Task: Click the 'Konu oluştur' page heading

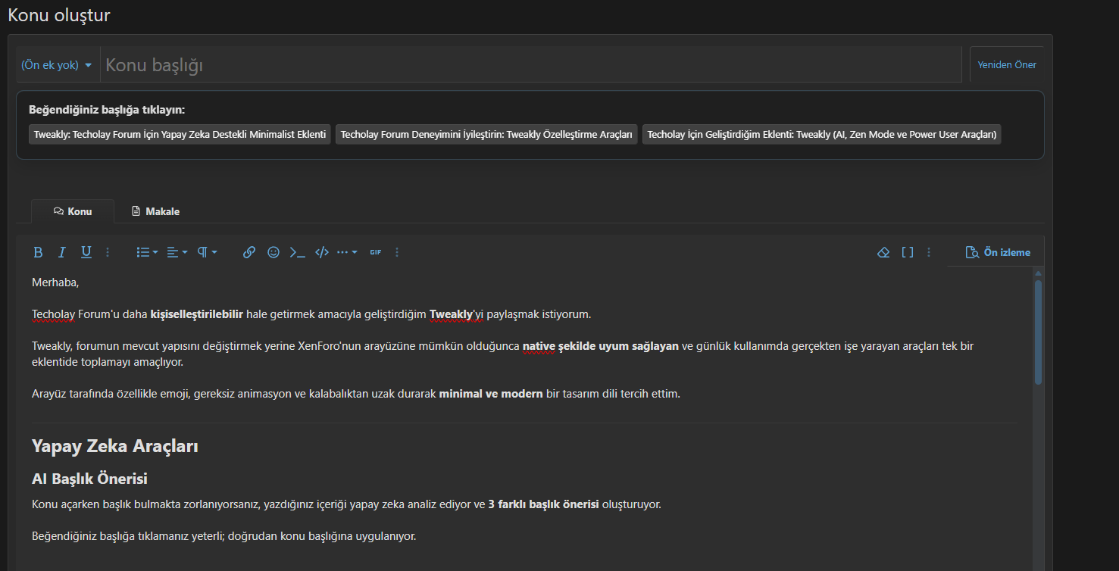Action: point(58,14)
